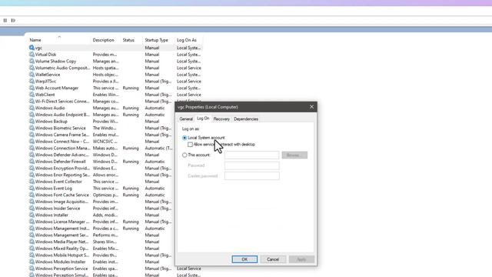Switch to the Log On tab
The width and height of the screenshot is (492, 277).
pos(203,118)
